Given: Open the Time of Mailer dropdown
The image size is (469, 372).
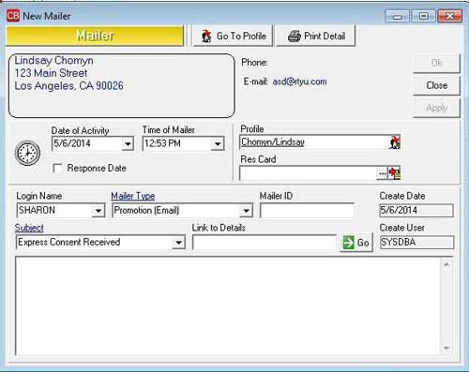Looking at the screenshot, I should coord(218,143).
